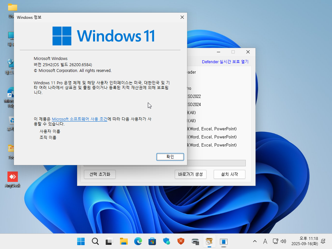Viewport: 332px width, 249px height.
Task: Select the desktop folder icon at top left
Action: 13,10
